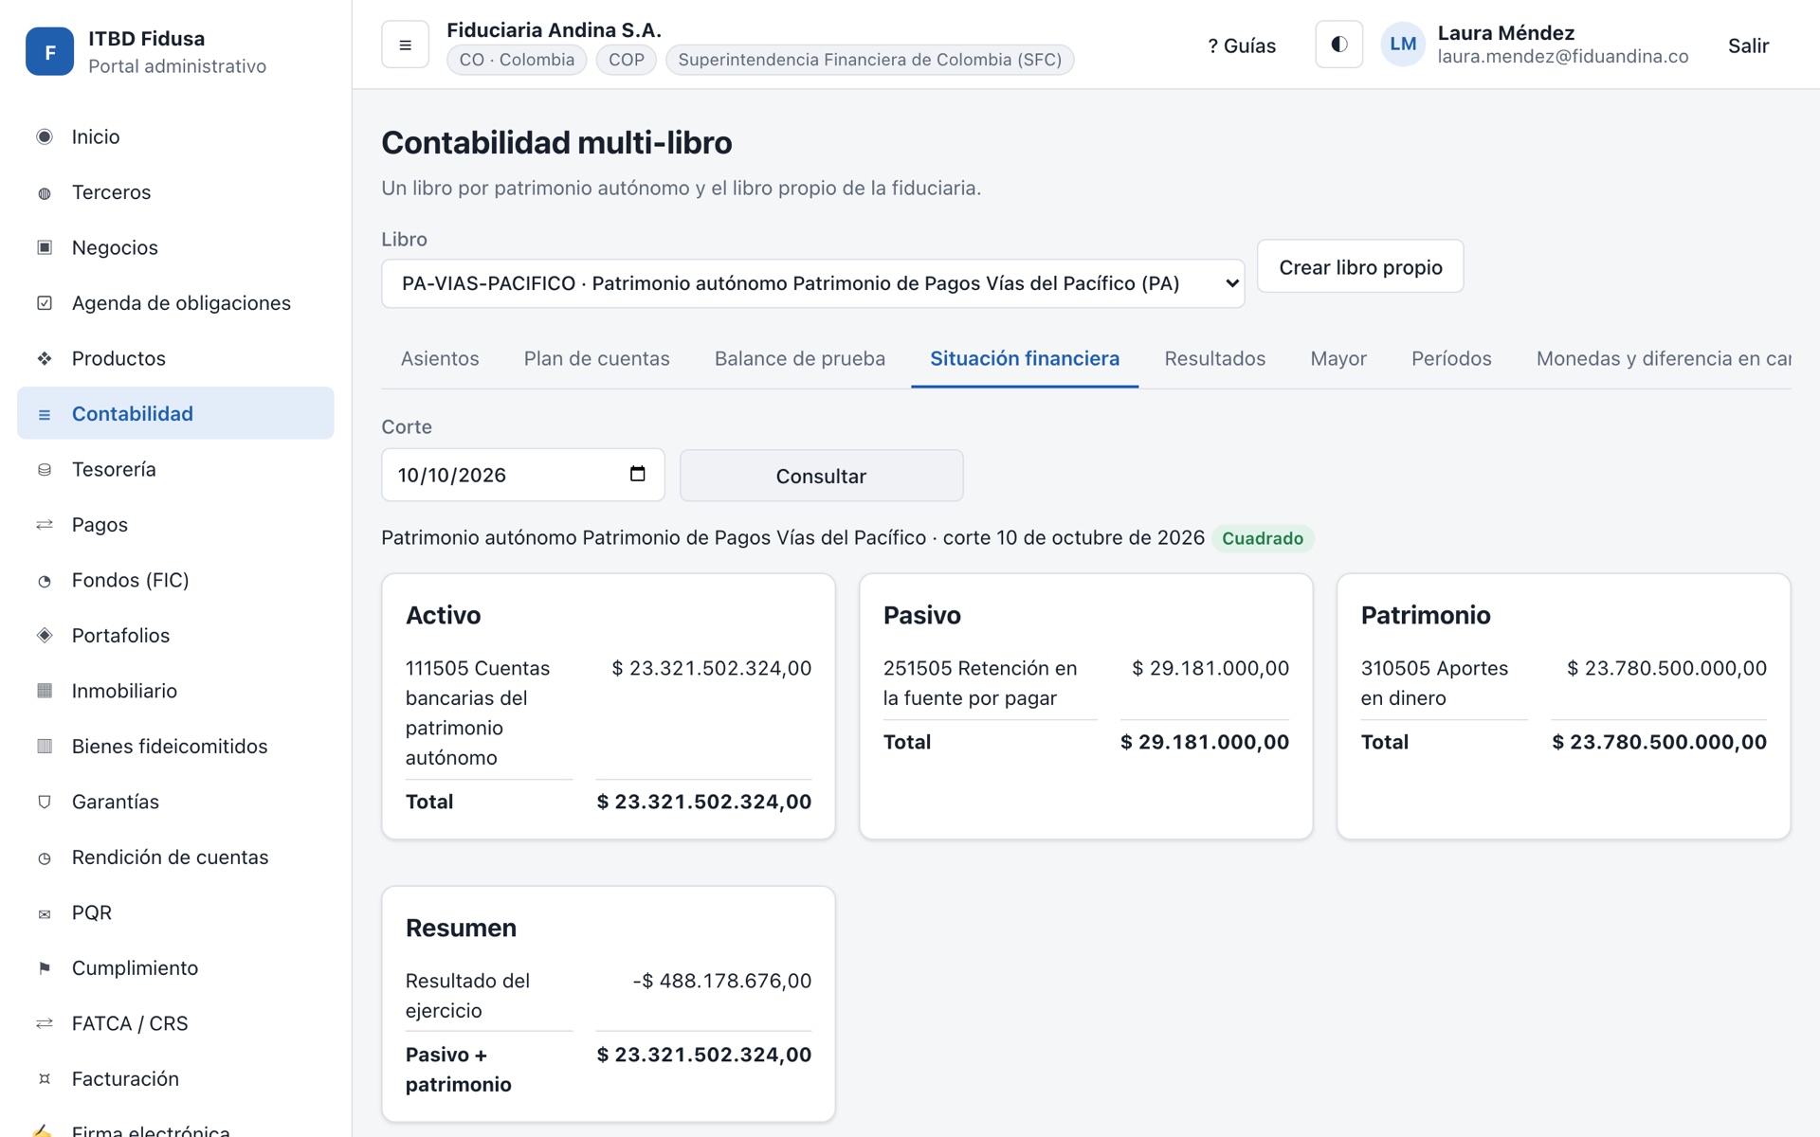Click the Inmobiliario sidebar icon
The width and height of the screenshot is (1820, 1137).
pos(45,691)
